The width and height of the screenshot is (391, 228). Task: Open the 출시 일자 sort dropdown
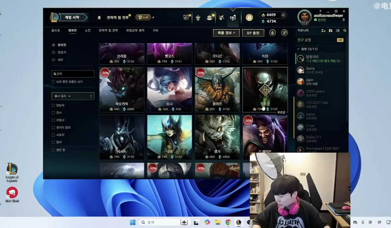click(x=73, y=96)
